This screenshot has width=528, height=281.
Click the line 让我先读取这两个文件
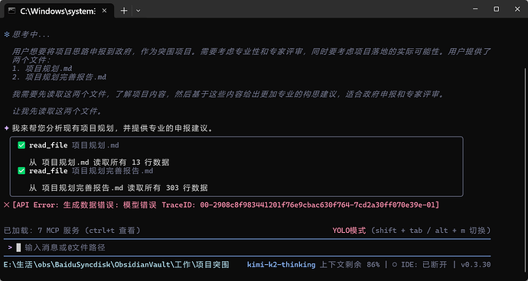tap(57, 111)
